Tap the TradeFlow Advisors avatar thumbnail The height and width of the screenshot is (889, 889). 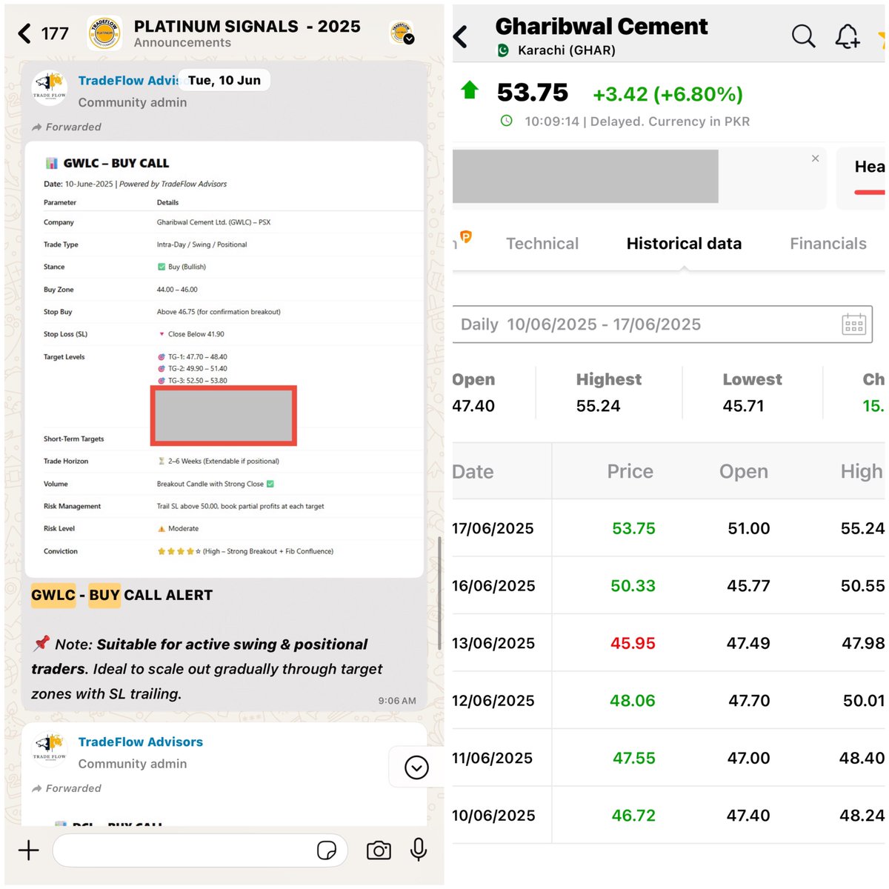49,87
